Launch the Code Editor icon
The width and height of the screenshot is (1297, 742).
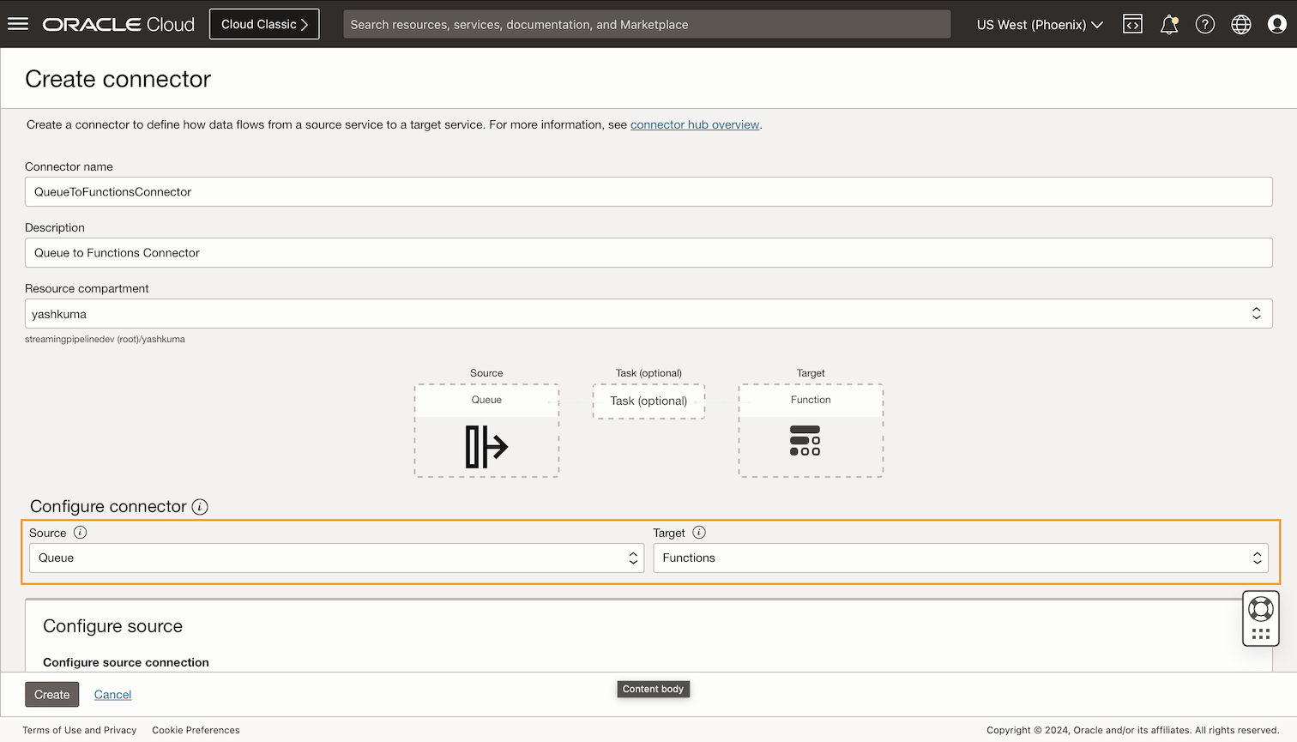click(1132, 24)
